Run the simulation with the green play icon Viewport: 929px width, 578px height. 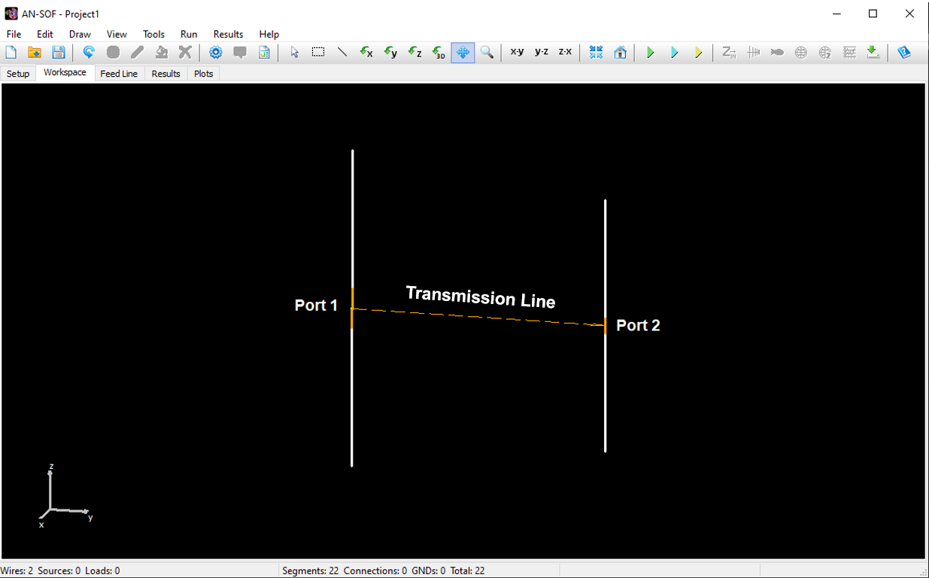[x=650, y=52]
